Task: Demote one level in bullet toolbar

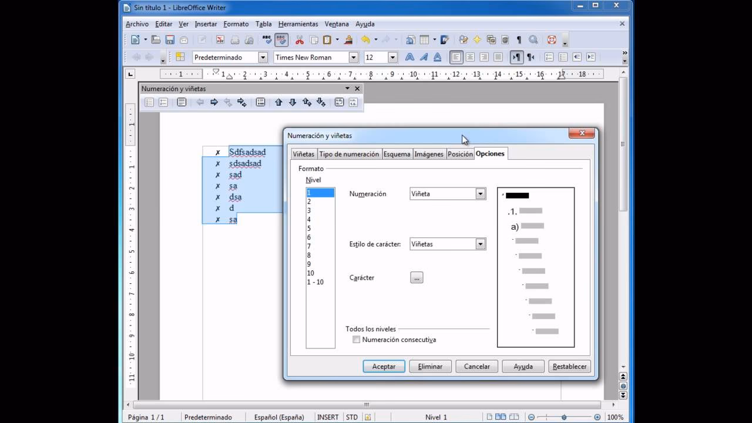Action: 213,102
